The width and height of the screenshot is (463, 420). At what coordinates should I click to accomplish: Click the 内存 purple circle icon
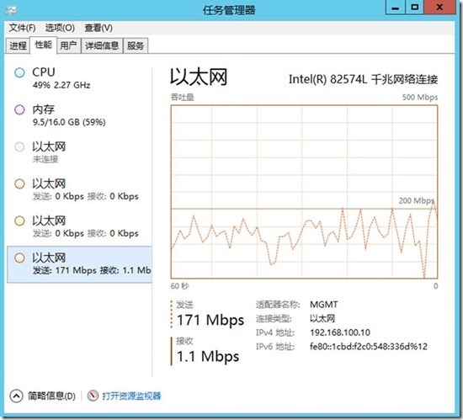pos(19,109)
